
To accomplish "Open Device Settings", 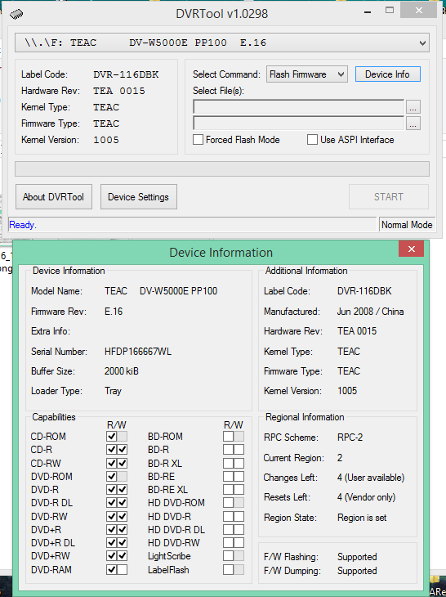I will coord(138,197).
